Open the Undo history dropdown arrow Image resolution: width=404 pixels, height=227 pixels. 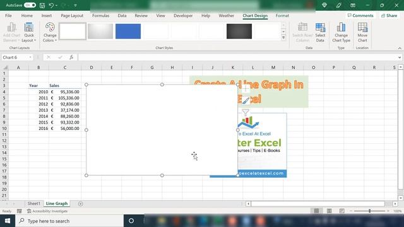pos(56,6)
